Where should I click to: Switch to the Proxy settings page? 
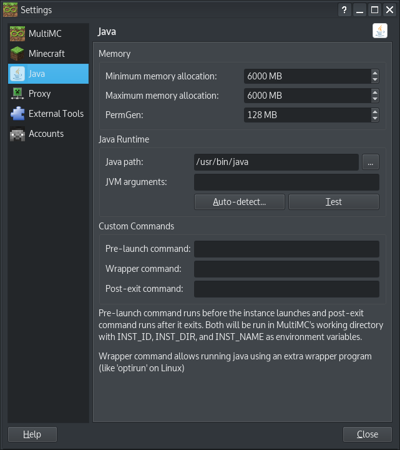(48, 94)
